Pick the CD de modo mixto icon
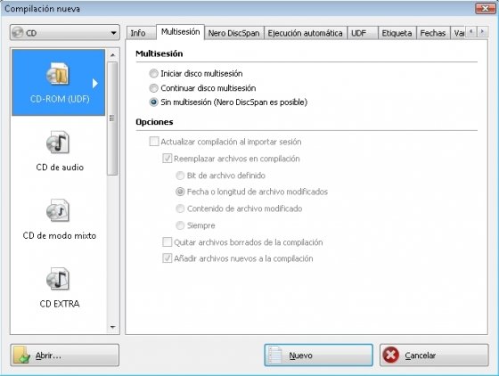 pos(58,210)
